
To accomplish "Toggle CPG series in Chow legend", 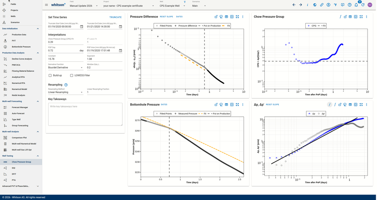I will [312, 26].
